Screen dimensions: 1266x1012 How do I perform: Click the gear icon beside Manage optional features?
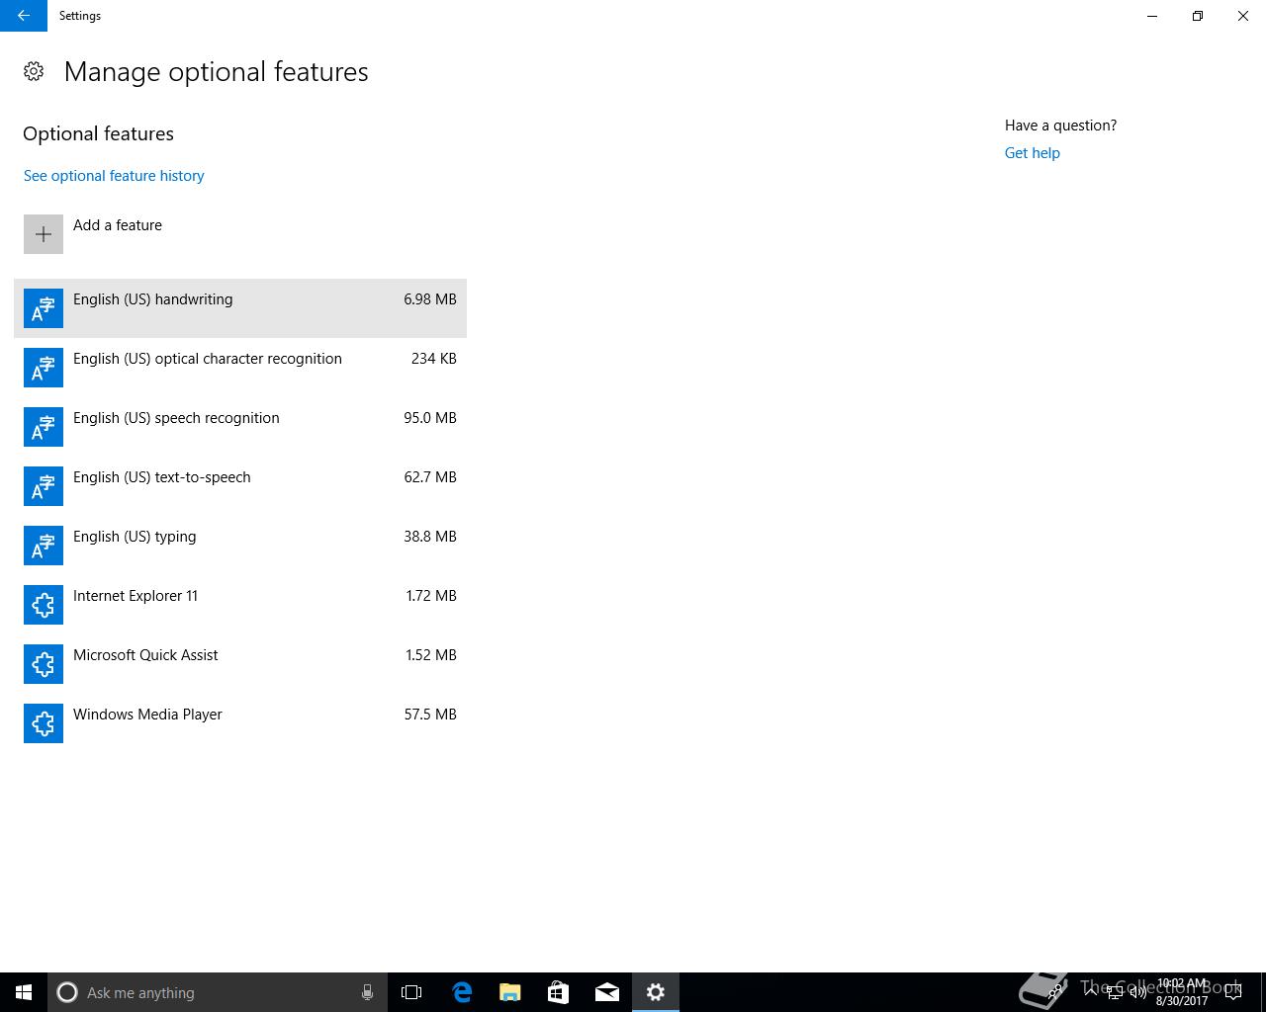pyautogui.click(x=34, y=71)
